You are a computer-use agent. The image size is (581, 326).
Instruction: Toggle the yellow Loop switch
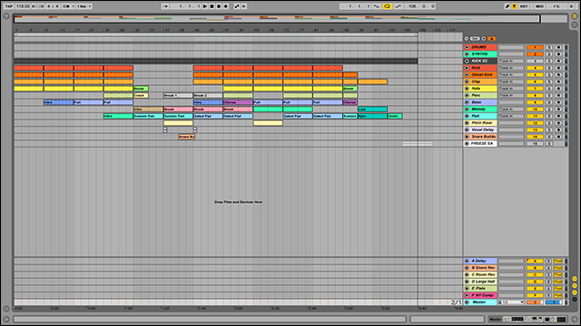tap(388, 6)
